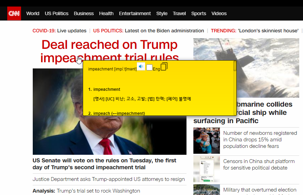This screenshot has height=195, width=303.
Task: Open newborns registered in China story
Action: point(260,140)
